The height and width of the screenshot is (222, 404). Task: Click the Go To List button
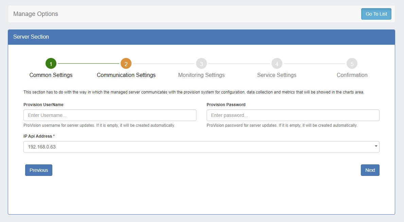[376, 14]
